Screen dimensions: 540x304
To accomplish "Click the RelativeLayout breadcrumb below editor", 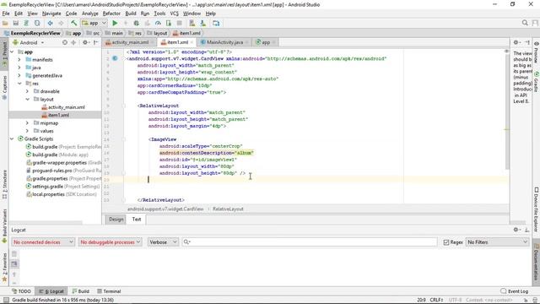I will click(x=228, y=209).
